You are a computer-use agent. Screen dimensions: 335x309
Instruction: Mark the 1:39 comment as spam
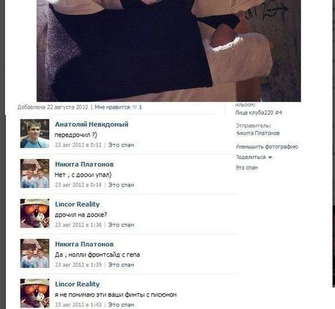pyautogui.click(x=121, y=265)
